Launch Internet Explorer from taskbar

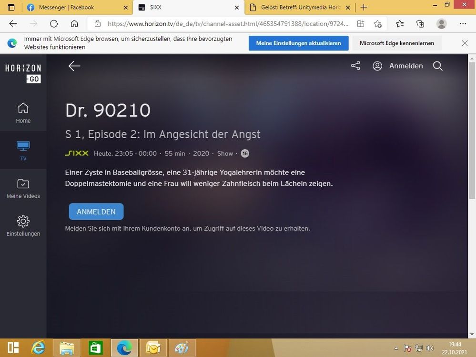coord(38,347)
